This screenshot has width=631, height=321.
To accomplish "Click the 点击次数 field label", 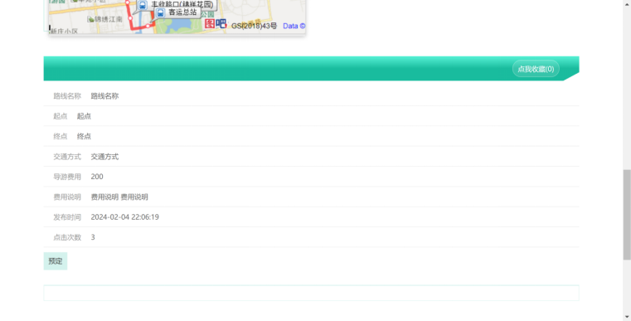I will pos(67,237).
